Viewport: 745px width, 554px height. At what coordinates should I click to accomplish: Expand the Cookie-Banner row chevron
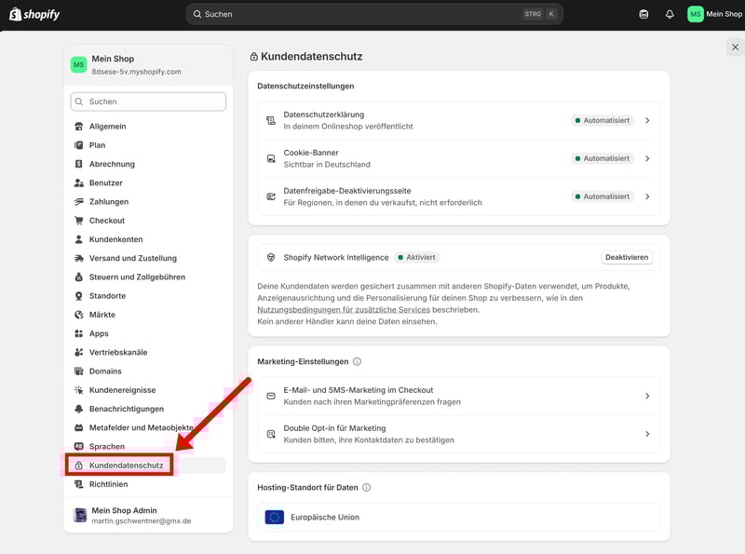pos(647,158)
